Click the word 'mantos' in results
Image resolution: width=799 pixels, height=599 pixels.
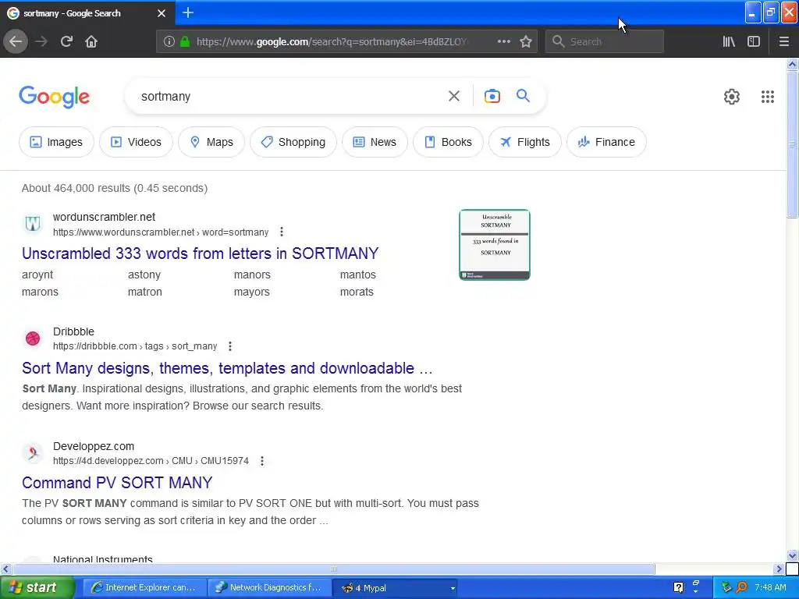(357, 275)
